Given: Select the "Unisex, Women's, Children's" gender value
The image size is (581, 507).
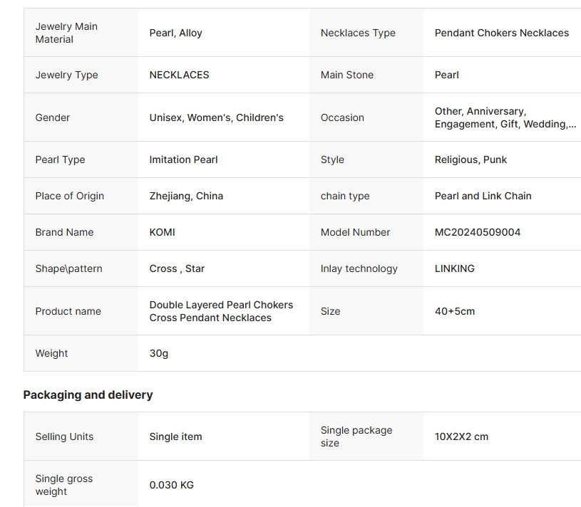Looking at the screenshot, I should [x=216, y=117].
